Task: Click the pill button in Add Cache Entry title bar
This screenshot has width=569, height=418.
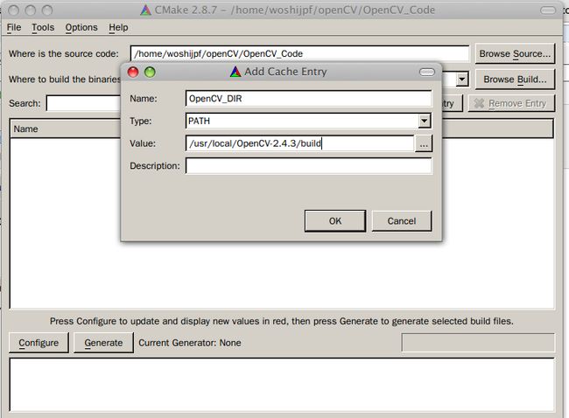Action: coord(427,72)
